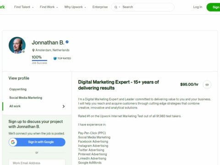Click the 100% Job Success progress bar

39,60
